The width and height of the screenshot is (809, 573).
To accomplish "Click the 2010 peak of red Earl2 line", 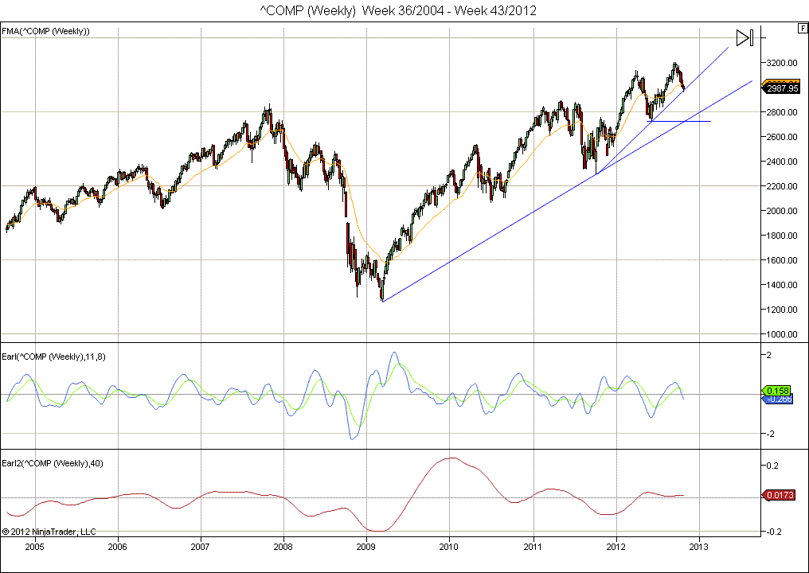I will (x=451, y=458).
